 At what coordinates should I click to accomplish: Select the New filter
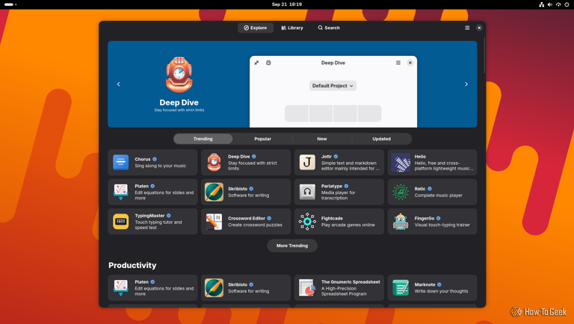[322, 139]
